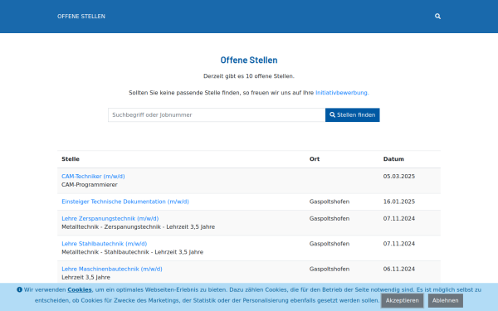498x311 pixels.
Task: Click the 'Derzeit gibt es 10 offene Stellen' text
Action: click(x=249, y=76)
